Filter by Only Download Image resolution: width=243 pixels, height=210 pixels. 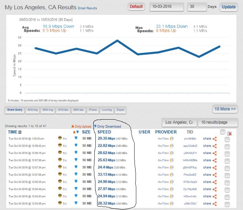107,126
